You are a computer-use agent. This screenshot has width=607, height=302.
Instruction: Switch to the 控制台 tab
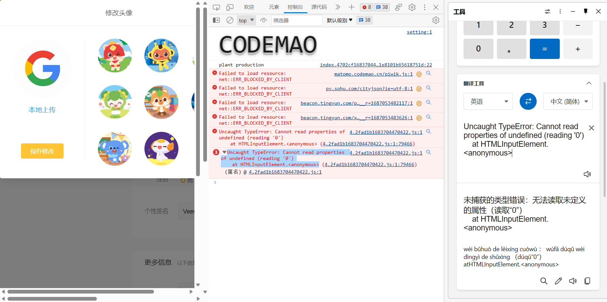click(x=295, y=7)
